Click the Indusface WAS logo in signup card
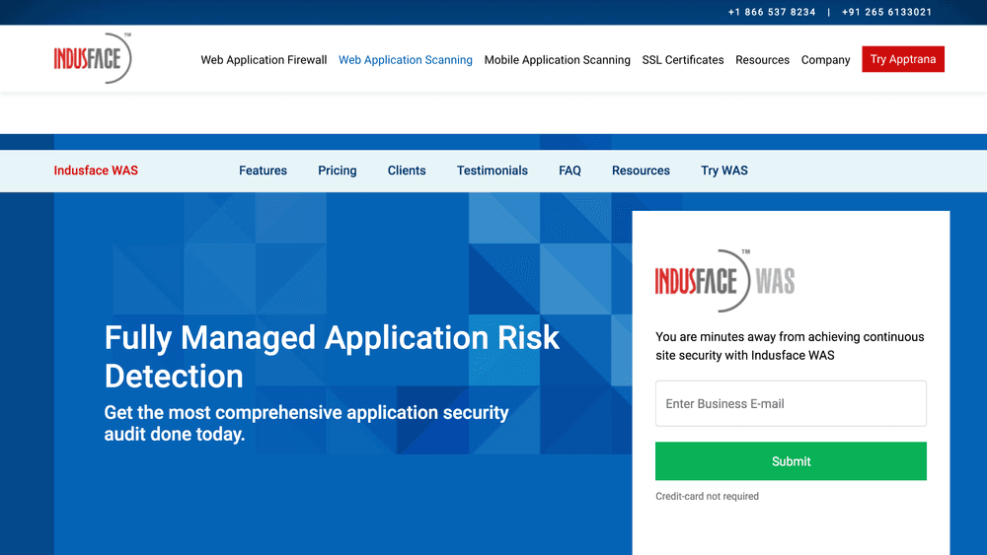 724,280
